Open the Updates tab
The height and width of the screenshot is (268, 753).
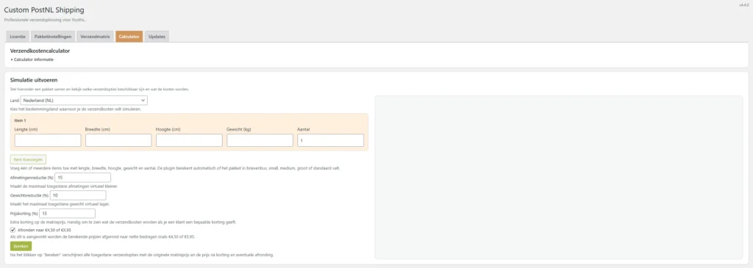click(x=157, y=37)
